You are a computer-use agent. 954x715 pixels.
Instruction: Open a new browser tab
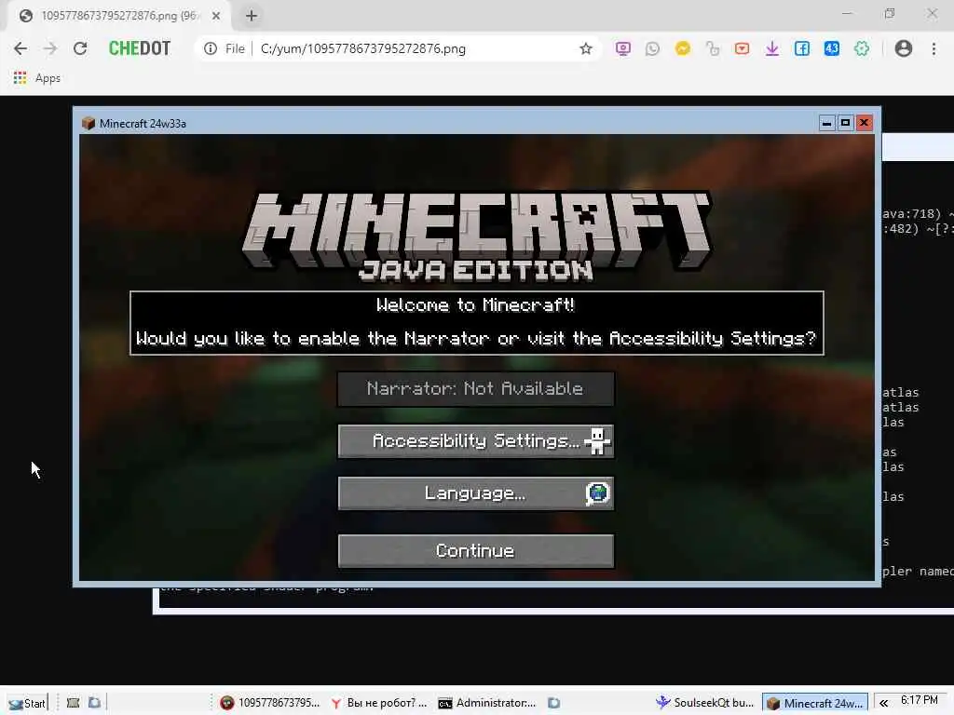point(252,16)
